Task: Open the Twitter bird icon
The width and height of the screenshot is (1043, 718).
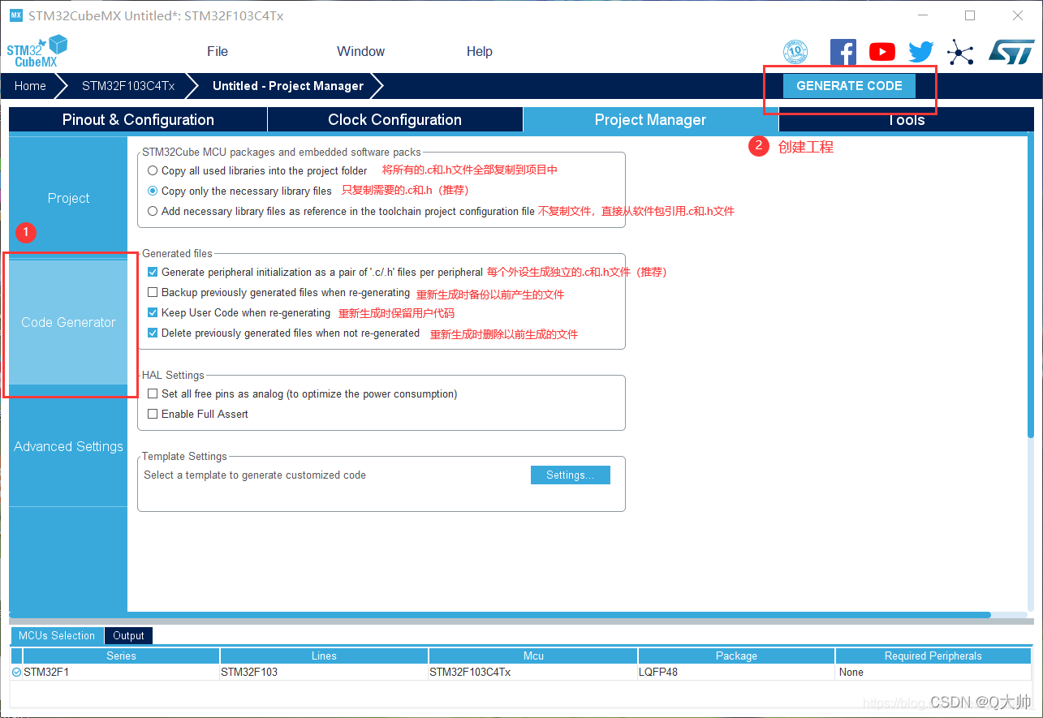Action: (921, 52)
